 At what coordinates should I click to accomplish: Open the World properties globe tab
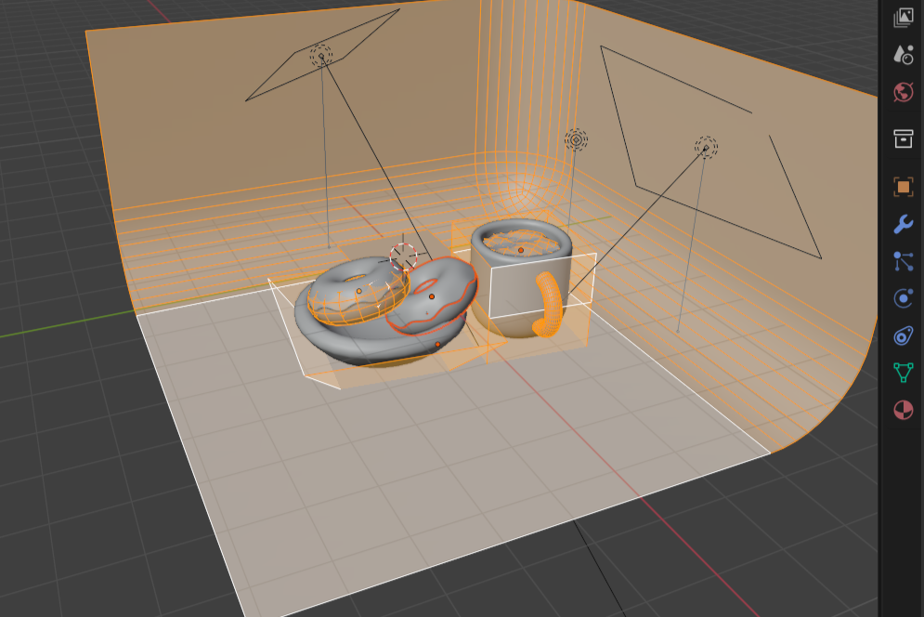click(x=903, y=92)
